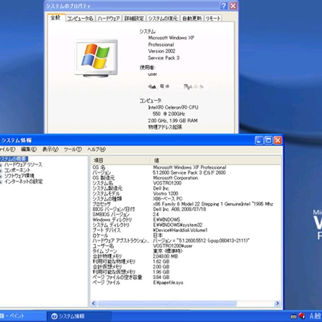
Task: Open the 詳細設定 tab
Action: 134,18
